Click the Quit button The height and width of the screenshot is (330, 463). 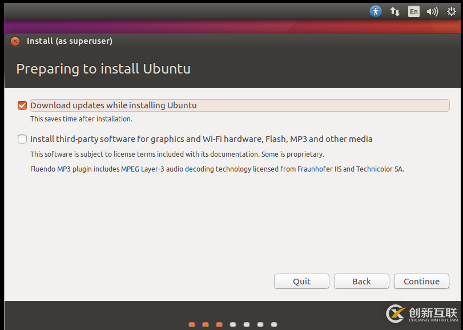tap(301, 281)
